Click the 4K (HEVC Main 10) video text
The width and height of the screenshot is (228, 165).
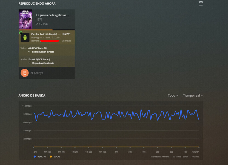(x=38, y=48)
